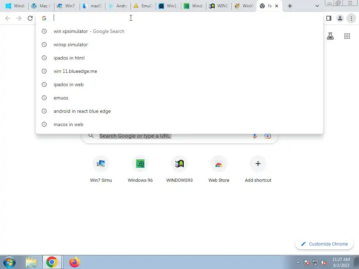
Task: Switch to the Win11 tab
Action: coord(168,6)
